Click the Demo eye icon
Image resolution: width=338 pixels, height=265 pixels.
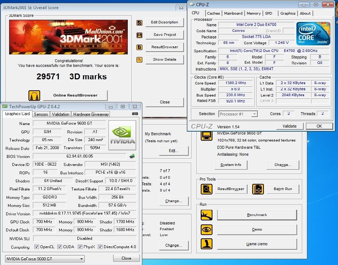[x=207, y=230]
